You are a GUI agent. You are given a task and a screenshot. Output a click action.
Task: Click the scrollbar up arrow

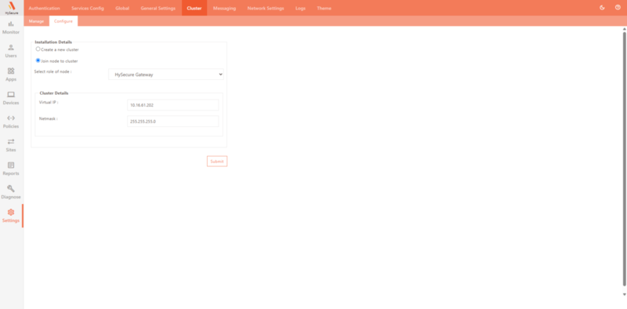(x=624, y=29)
